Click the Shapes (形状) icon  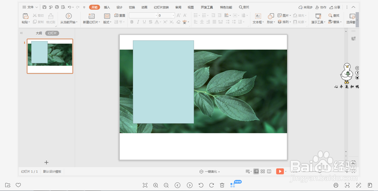coord(271,16)
